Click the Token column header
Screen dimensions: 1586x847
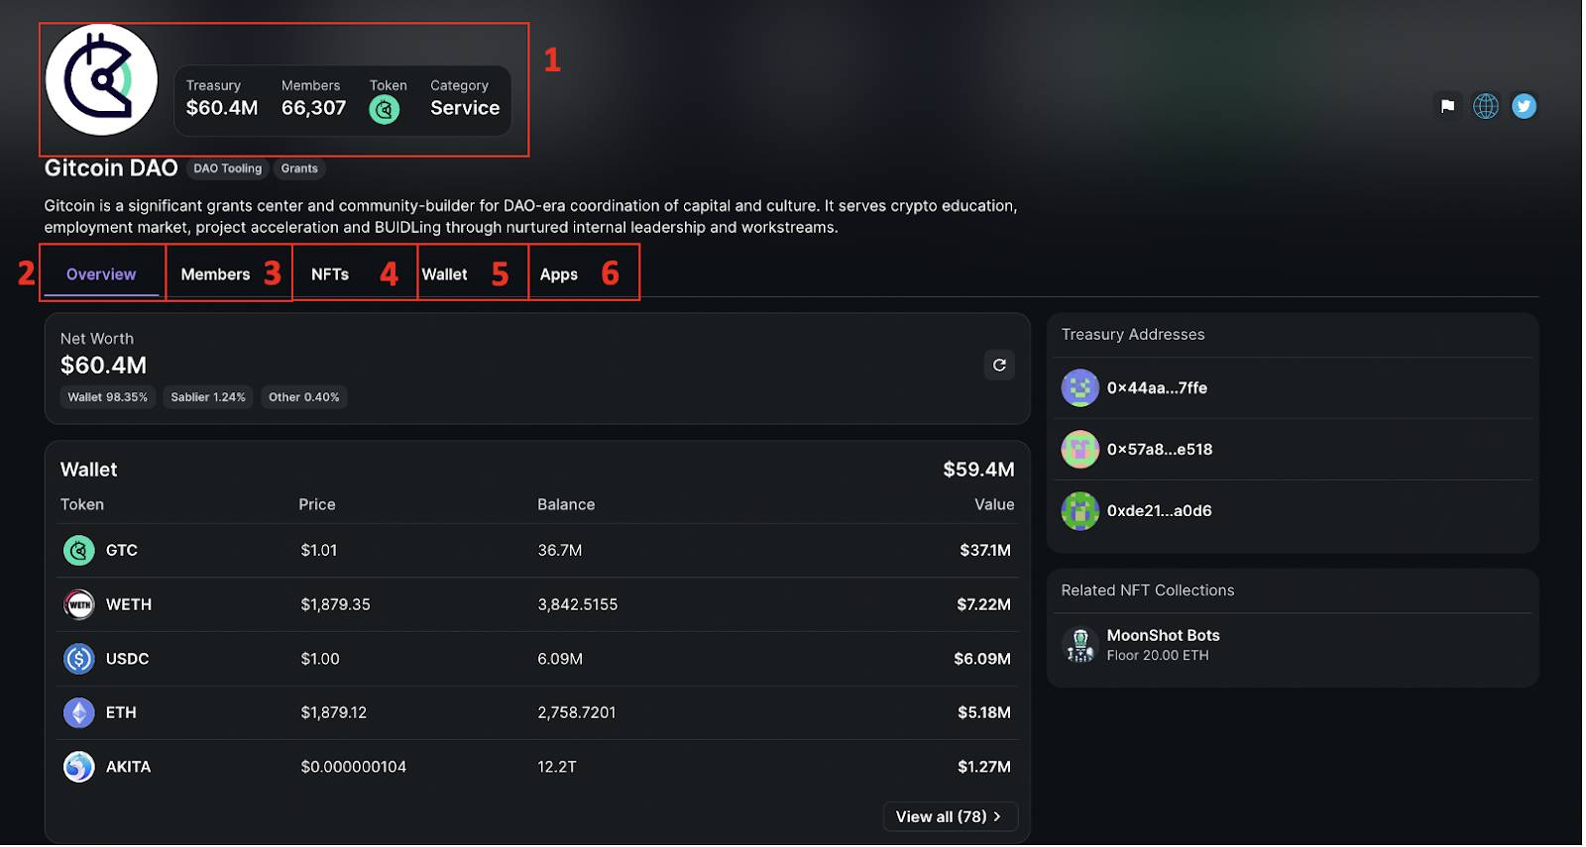point(82,504)
